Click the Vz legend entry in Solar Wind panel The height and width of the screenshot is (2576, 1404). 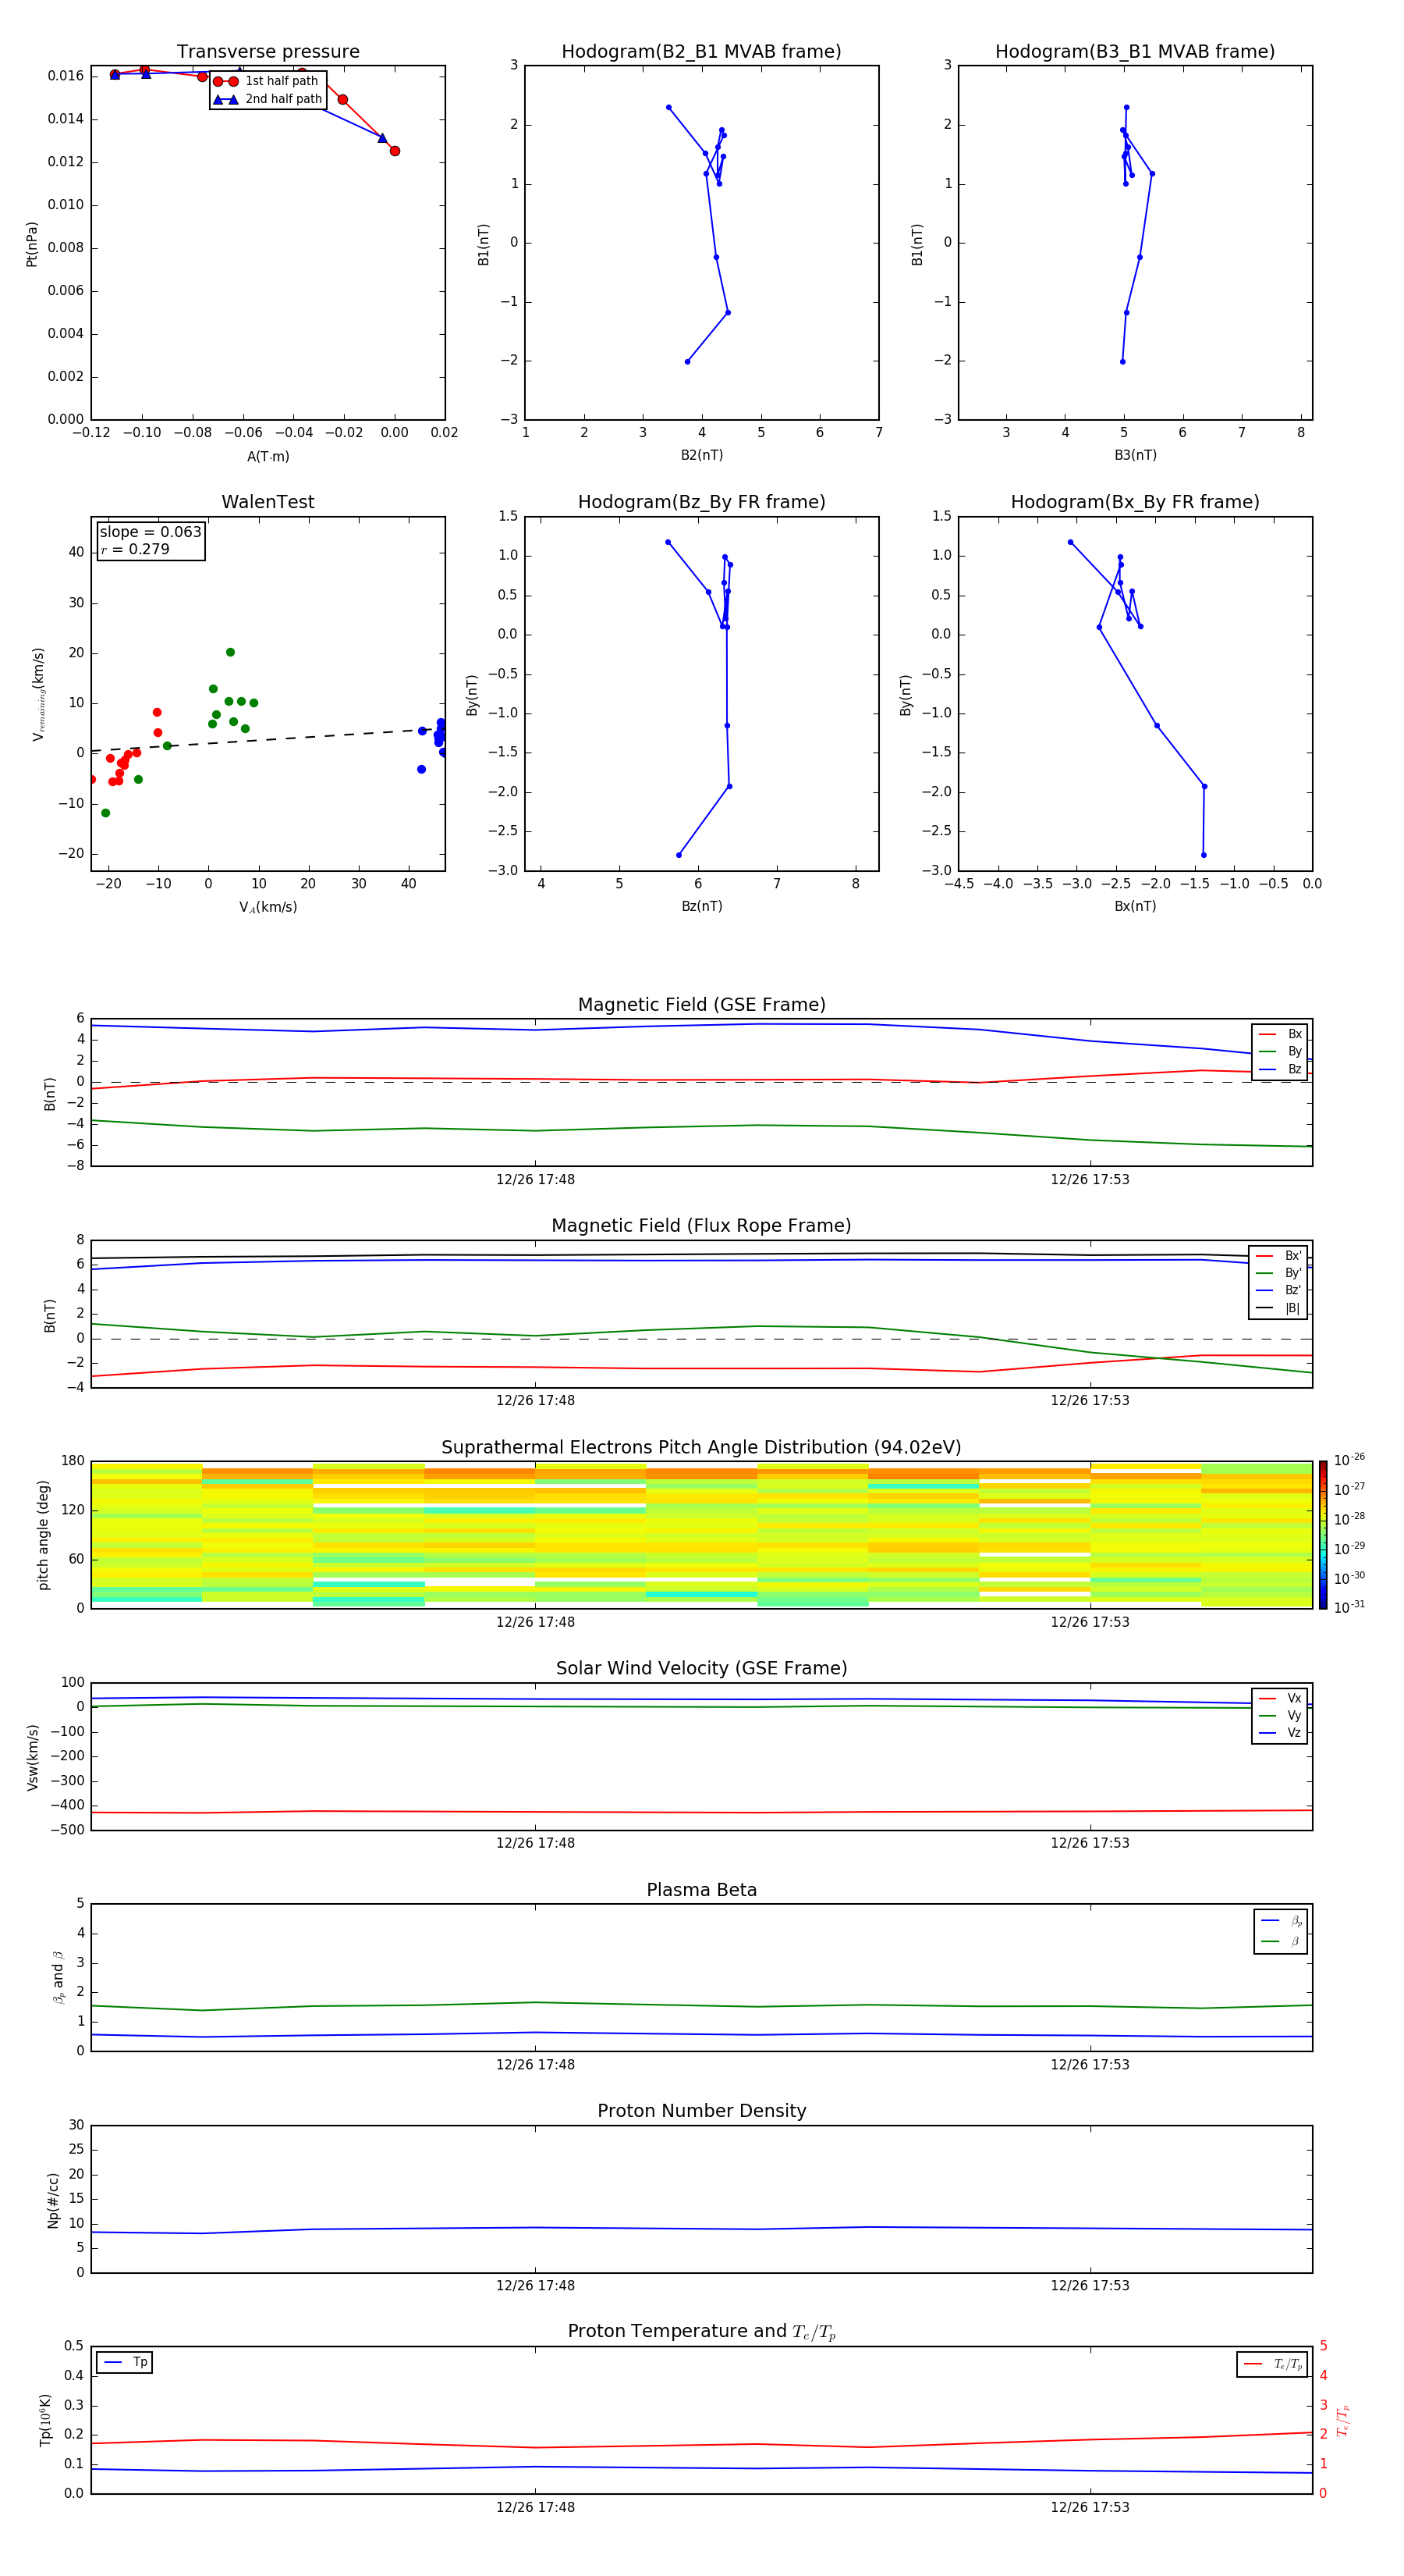1280,1733
